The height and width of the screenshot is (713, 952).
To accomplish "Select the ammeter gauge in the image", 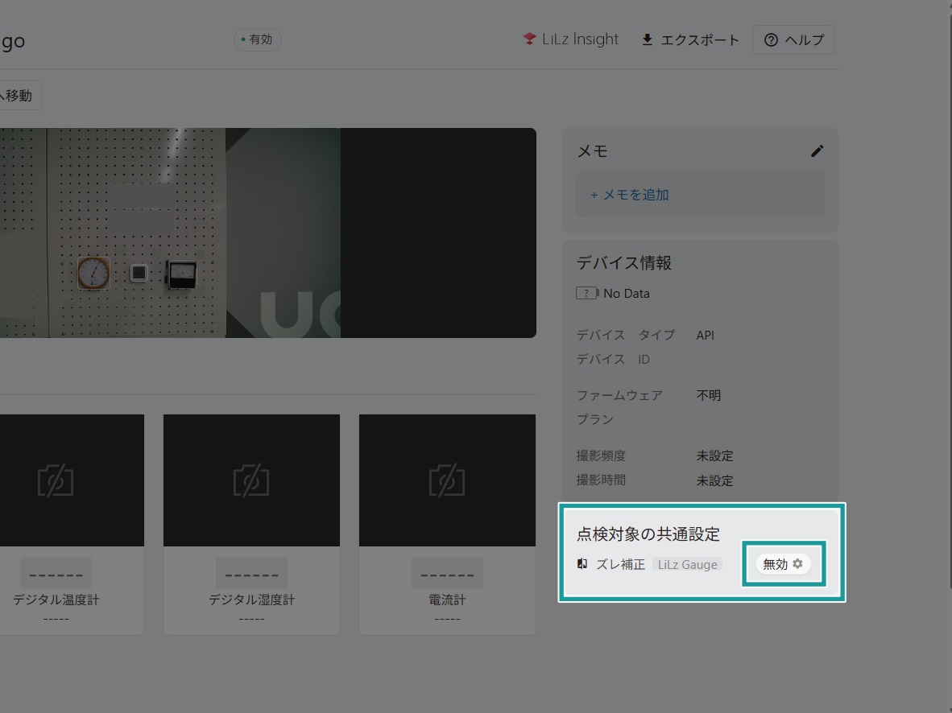I will point(181,274).
